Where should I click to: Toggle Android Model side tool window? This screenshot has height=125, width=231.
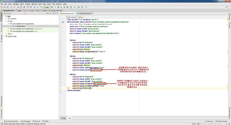pyautogui.click(x=229, y=112)
